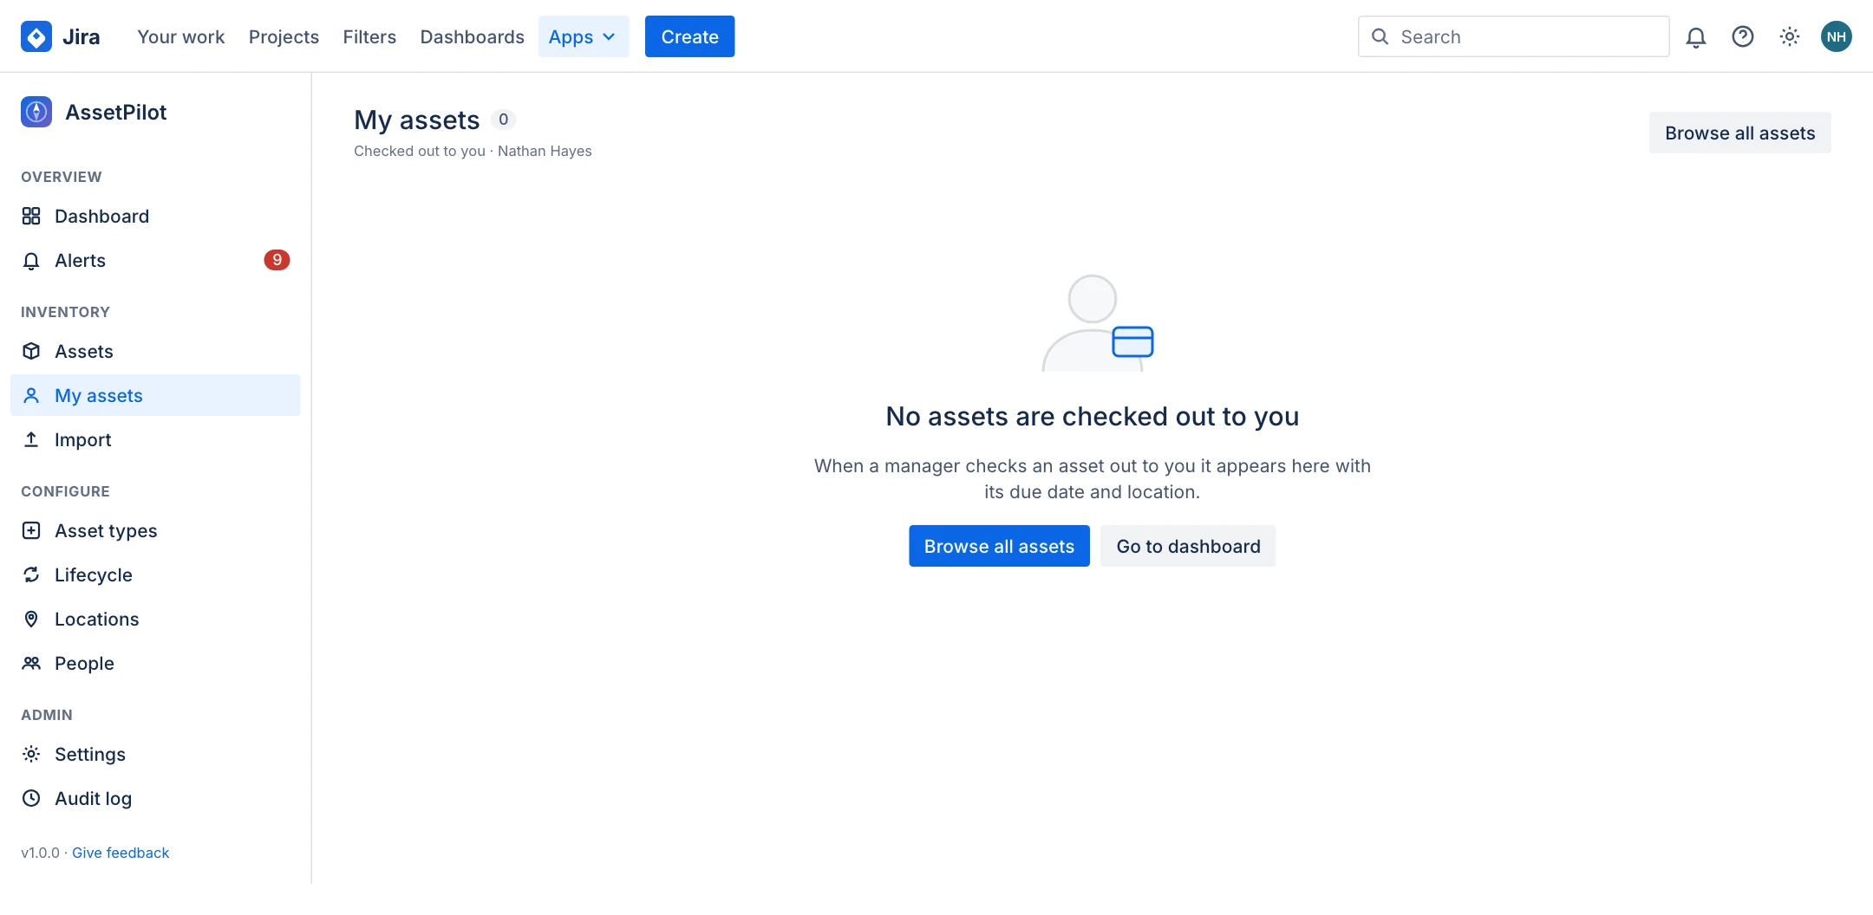1873x915 pixels.
Task: Click Browse all assets in page header
Action: [1739, 133]
